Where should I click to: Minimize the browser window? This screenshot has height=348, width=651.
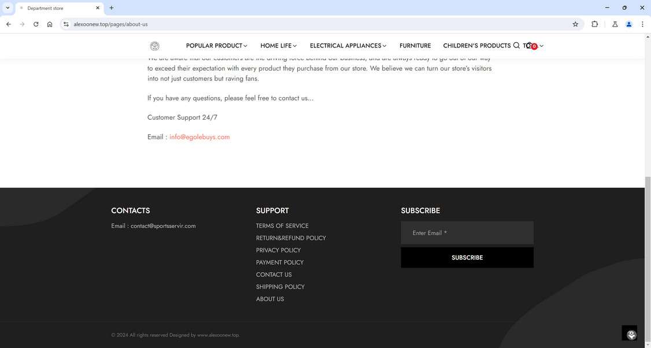(607, 8)
